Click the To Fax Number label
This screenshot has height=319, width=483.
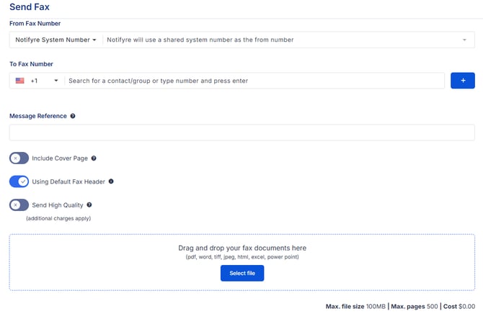point(31,64)
